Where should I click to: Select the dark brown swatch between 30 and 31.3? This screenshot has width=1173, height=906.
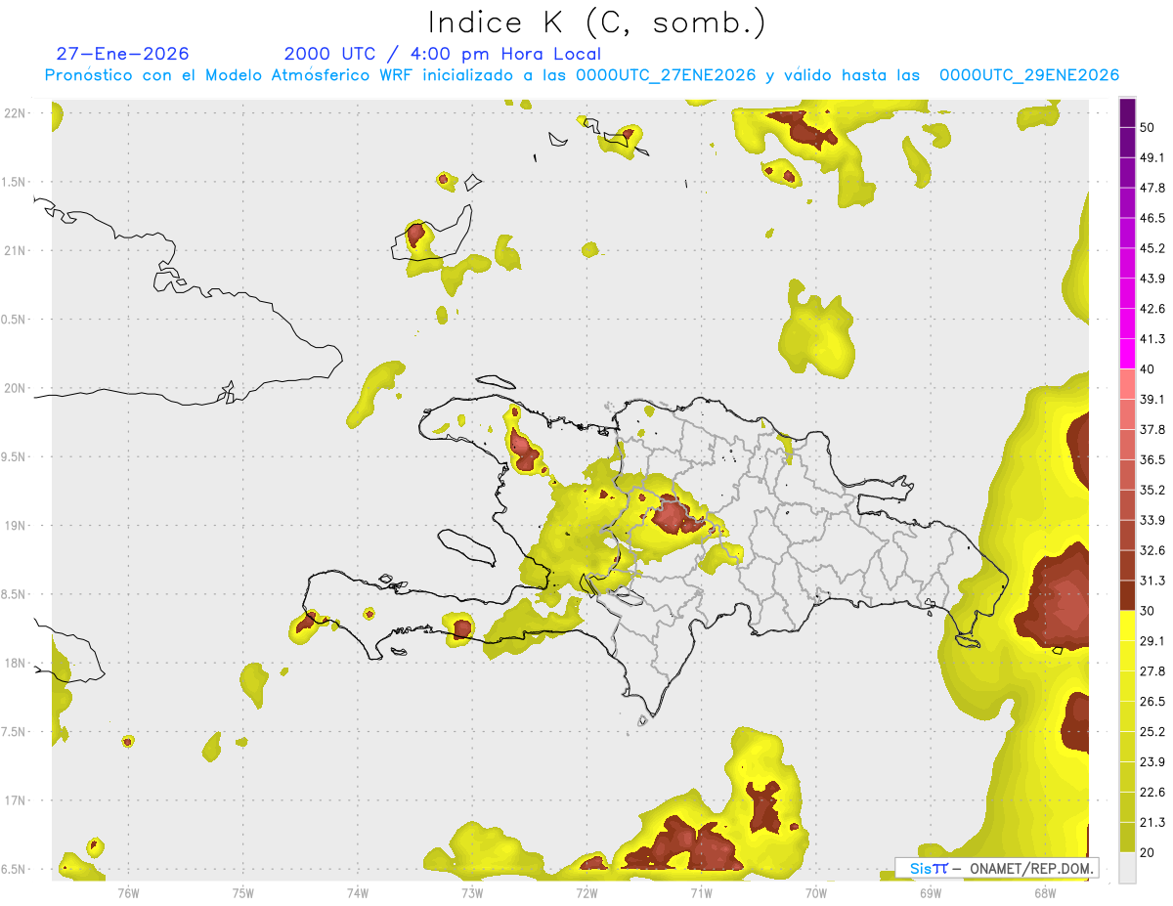click(x=1127, y=595)
